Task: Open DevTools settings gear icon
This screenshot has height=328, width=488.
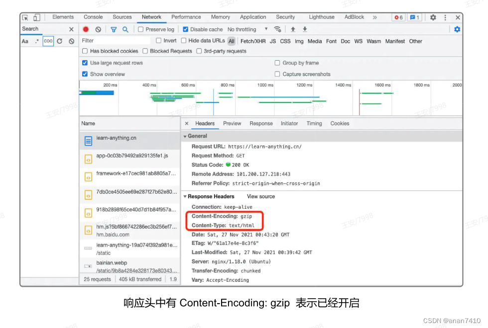Action: pos(433,17)
